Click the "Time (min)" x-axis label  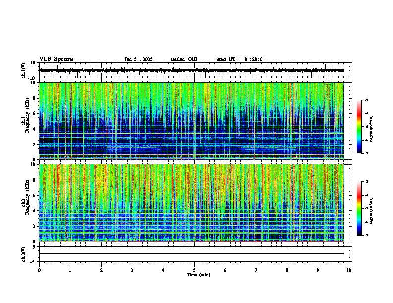(198, 275)
